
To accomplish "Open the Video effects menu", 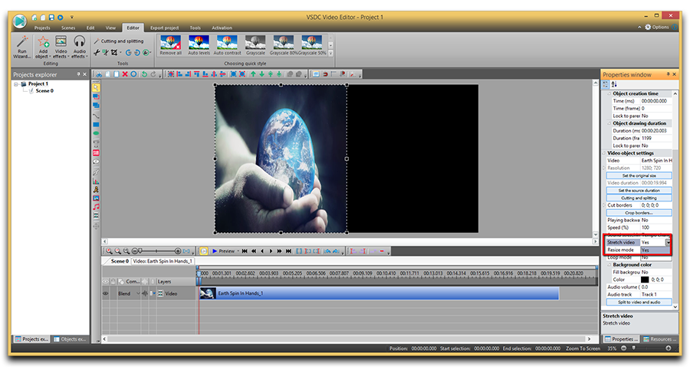I will (x=61, y=47).
